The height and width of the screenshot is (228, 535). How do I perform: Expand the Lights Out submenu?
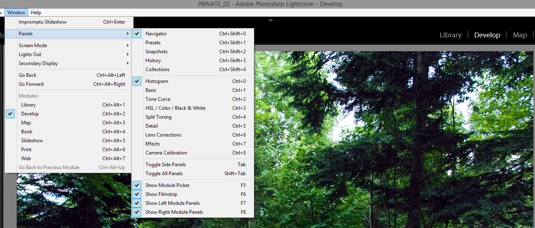[x=68, y=54]
